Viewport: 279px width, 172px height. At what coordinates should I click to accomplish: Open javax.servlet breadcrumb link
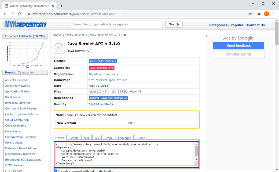75,35
